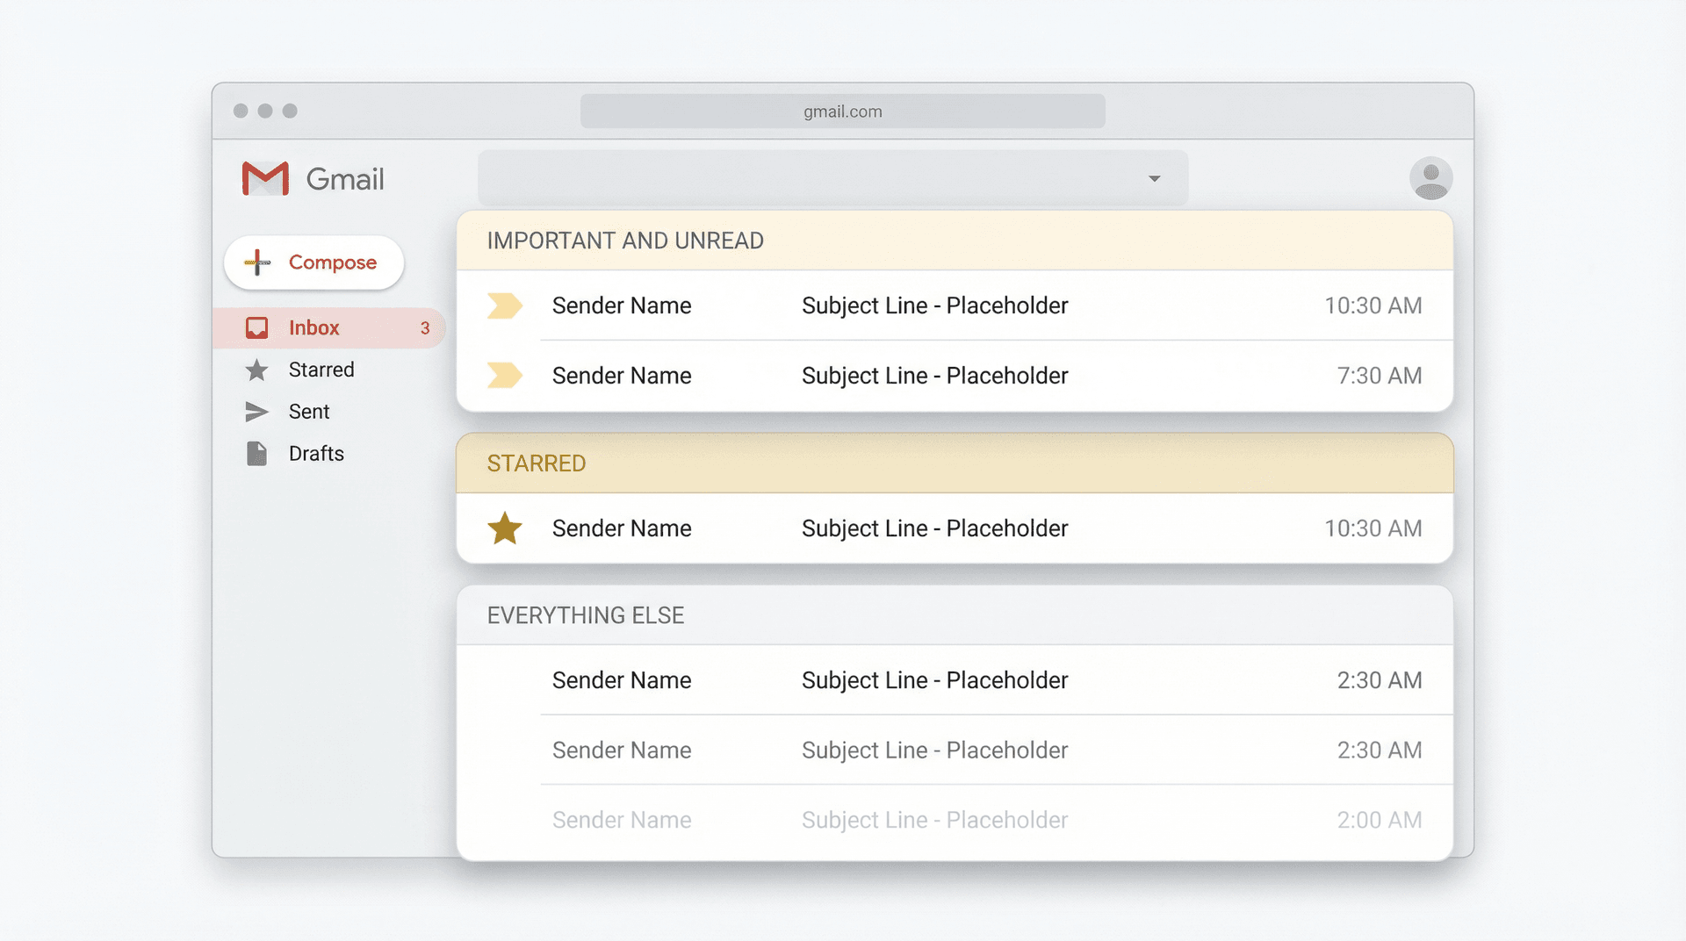
Task: Select the Starred label in sidebar
Action: coord(321,370)
